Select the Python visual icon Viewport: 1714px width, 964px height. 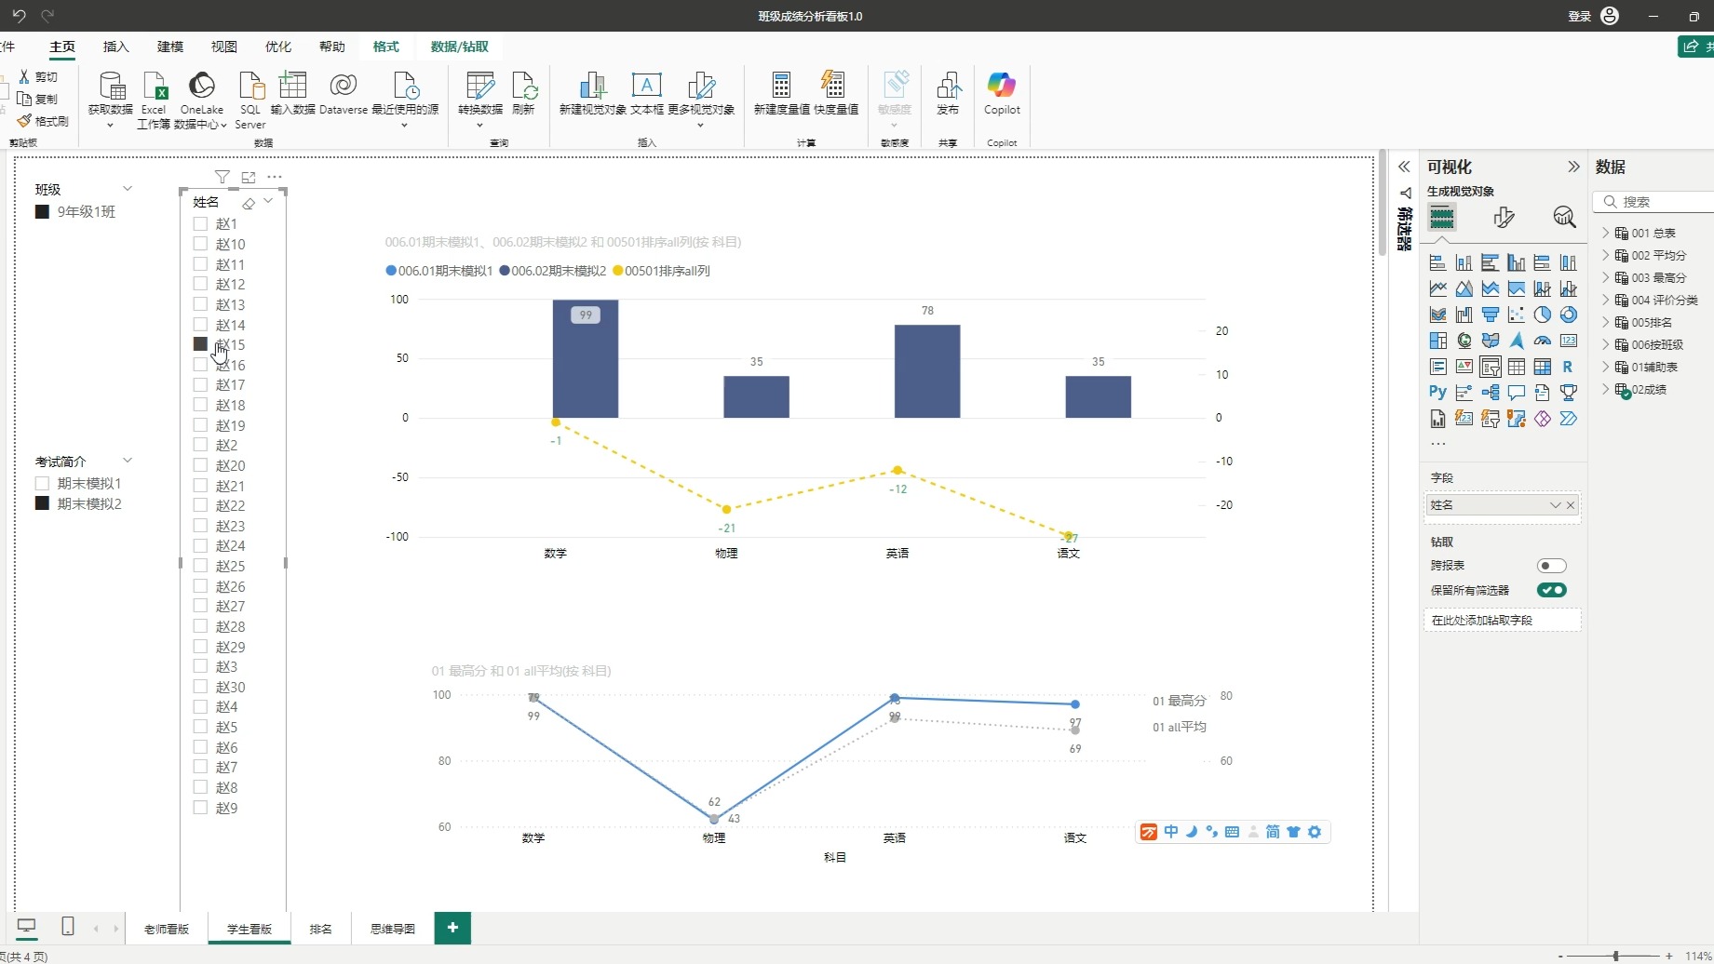point(1437,392)
